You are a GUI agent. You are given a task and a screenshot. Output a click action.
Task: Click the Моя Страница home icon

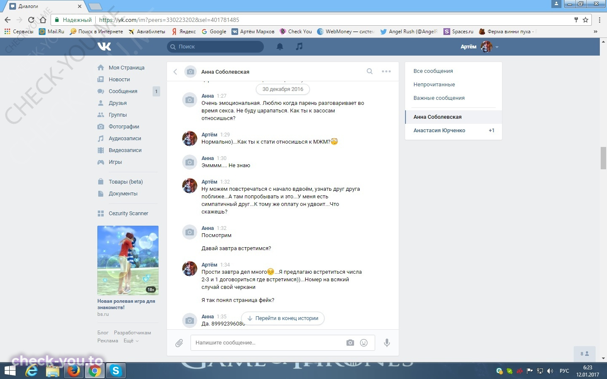pyautogui.click(x=101, y=67)
